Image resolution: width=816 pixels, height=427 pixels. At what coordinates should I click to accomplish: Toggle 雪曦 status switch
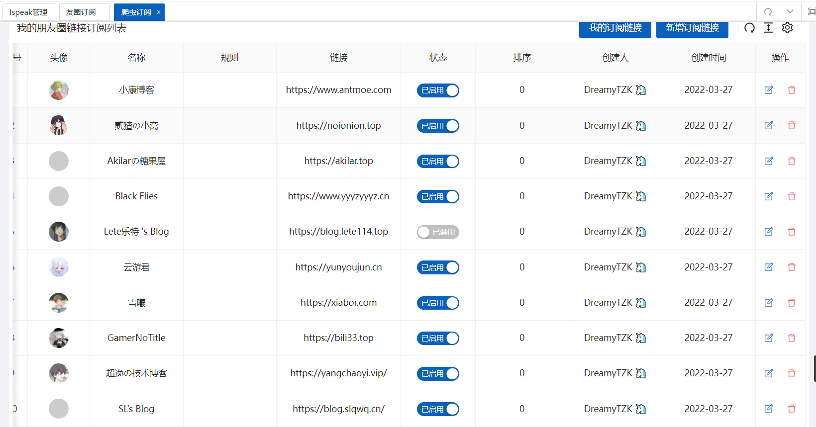[x=438, y=303]
